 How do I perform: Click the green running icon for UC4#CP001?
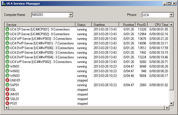[7, 29]
